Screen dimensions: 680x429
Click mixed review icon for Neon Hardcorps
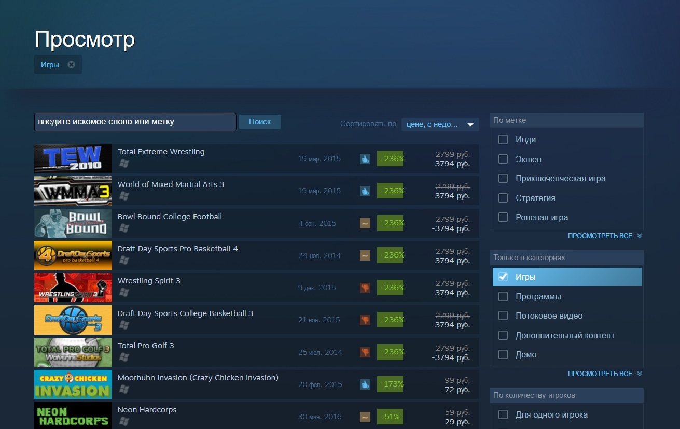pos(365,417)
